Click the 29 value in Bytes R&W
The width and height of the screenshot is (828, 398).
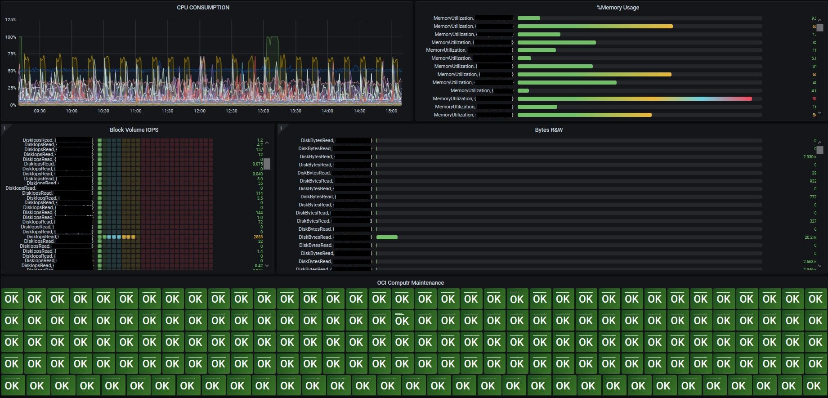point(814,173)
